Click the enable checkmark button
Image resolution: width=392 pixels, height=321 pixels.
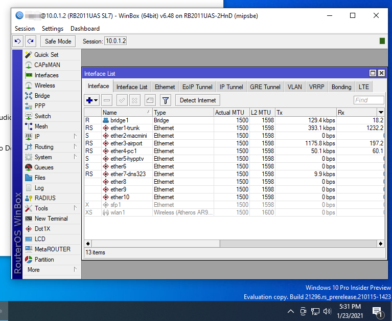point(122,100)
